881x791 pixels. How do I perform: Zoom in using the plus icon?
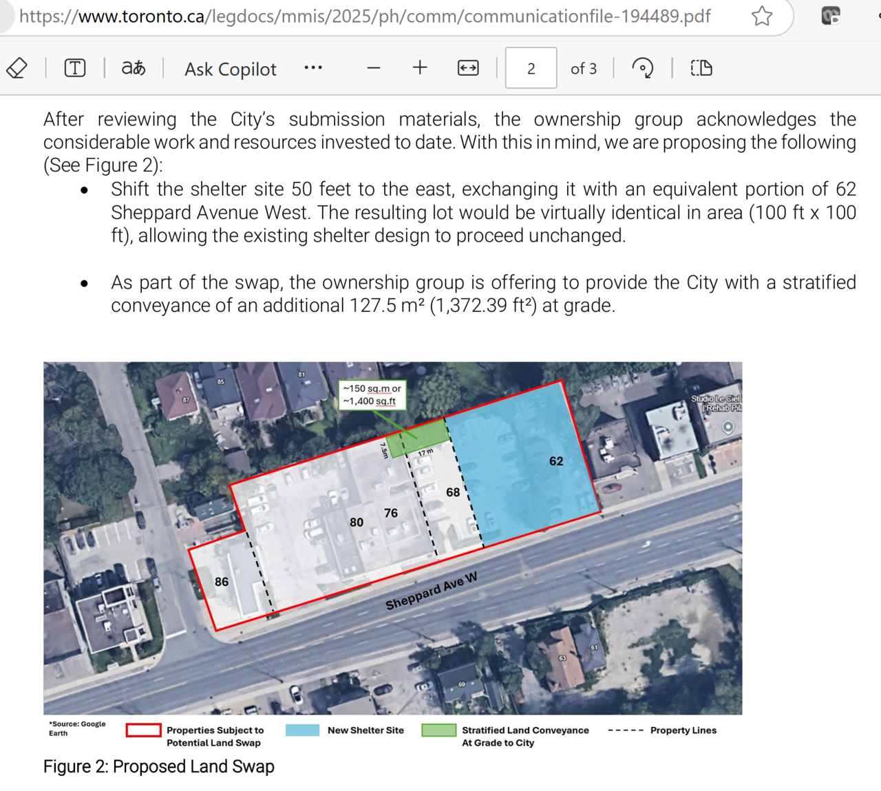[x=420, y=68]
